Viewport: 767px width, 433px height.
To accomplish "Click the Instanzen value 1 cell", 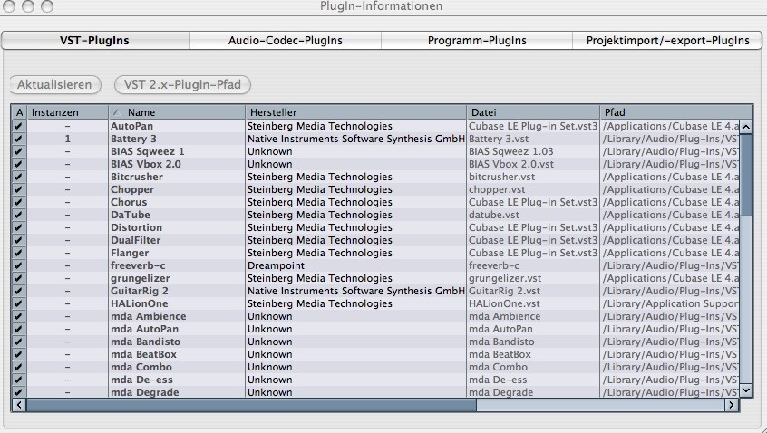I will [x=67, y=139].
